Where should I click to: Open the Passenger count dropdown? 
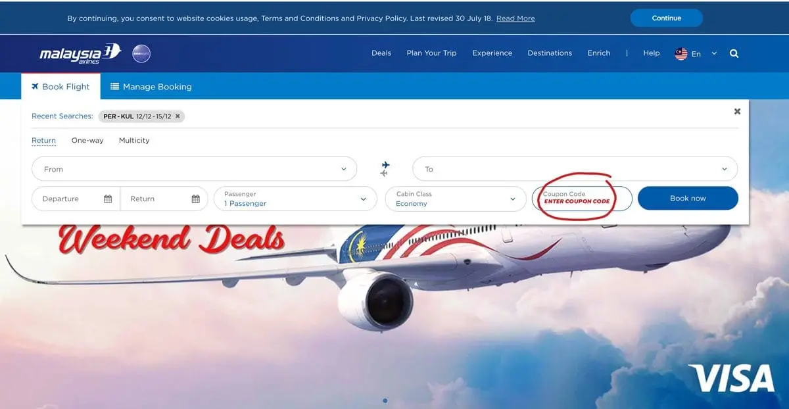pyautogui.click(x=295, y=199)
